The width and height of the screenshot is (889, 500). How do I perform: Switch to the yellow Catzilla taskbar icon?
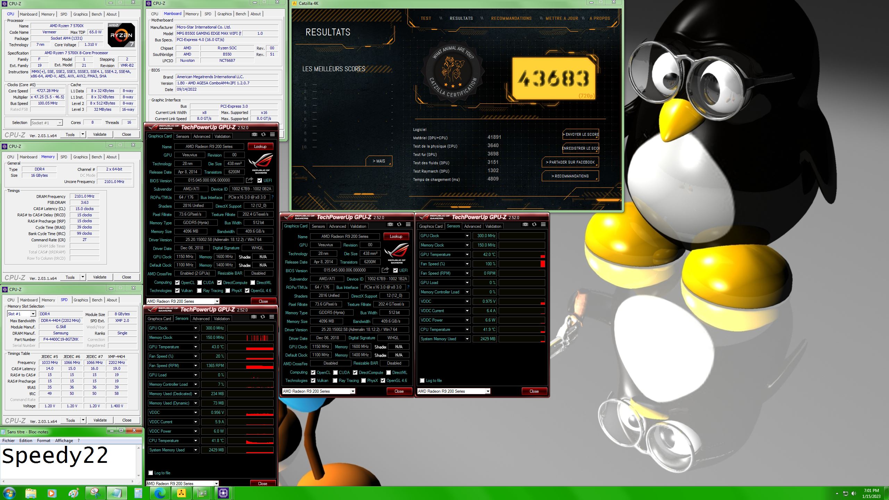pos(181,493)
